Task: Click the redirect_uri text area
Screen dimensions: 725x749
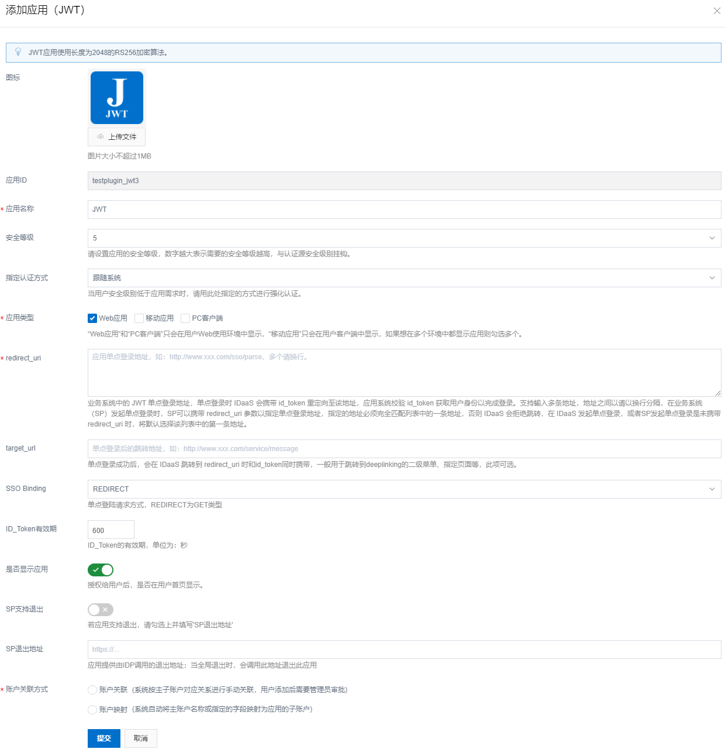Action: 403,373
